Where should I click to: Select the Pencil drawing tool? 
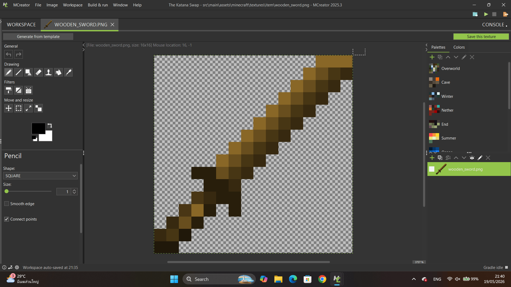[9, 72]
